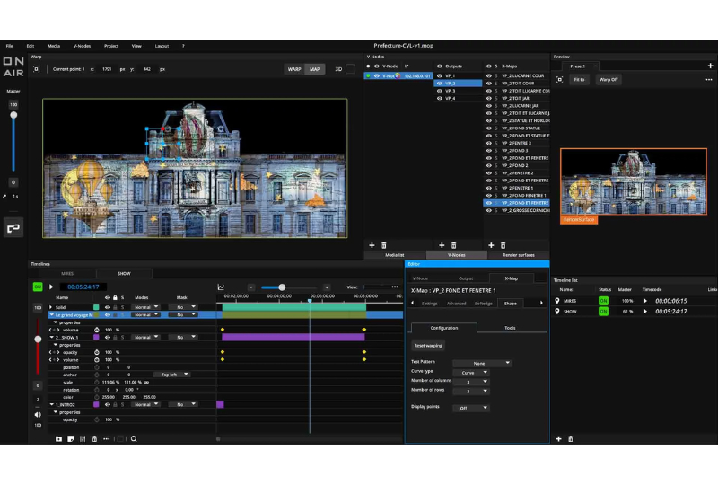Add a new output with the plus icon
Image resolution: width=718 pixels, height=485 pixels.
coord(442,245)
